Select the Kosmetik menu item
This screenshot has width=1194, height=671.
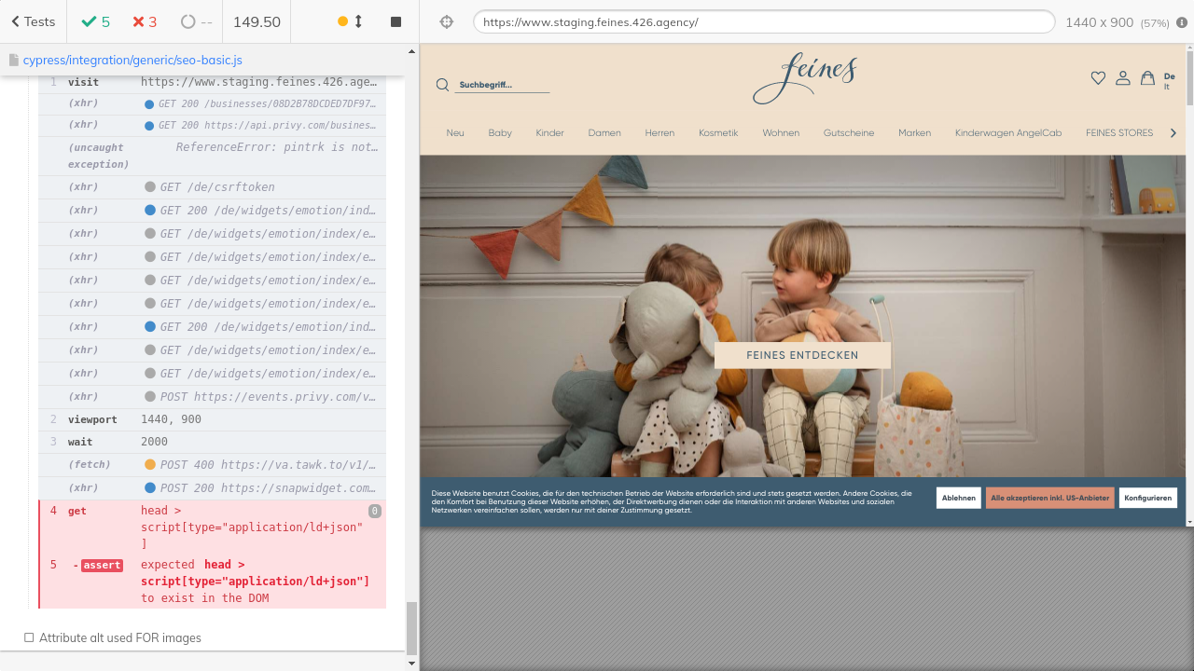click(x=717, y=133)
